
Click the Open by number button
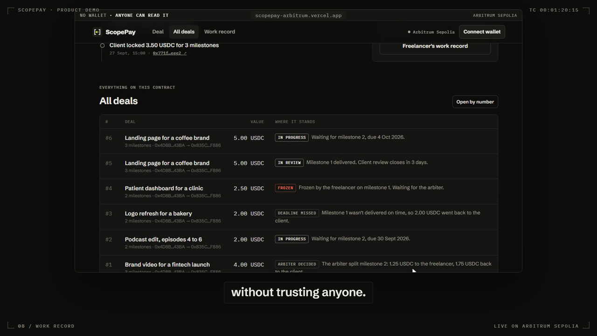pos(475,102)
